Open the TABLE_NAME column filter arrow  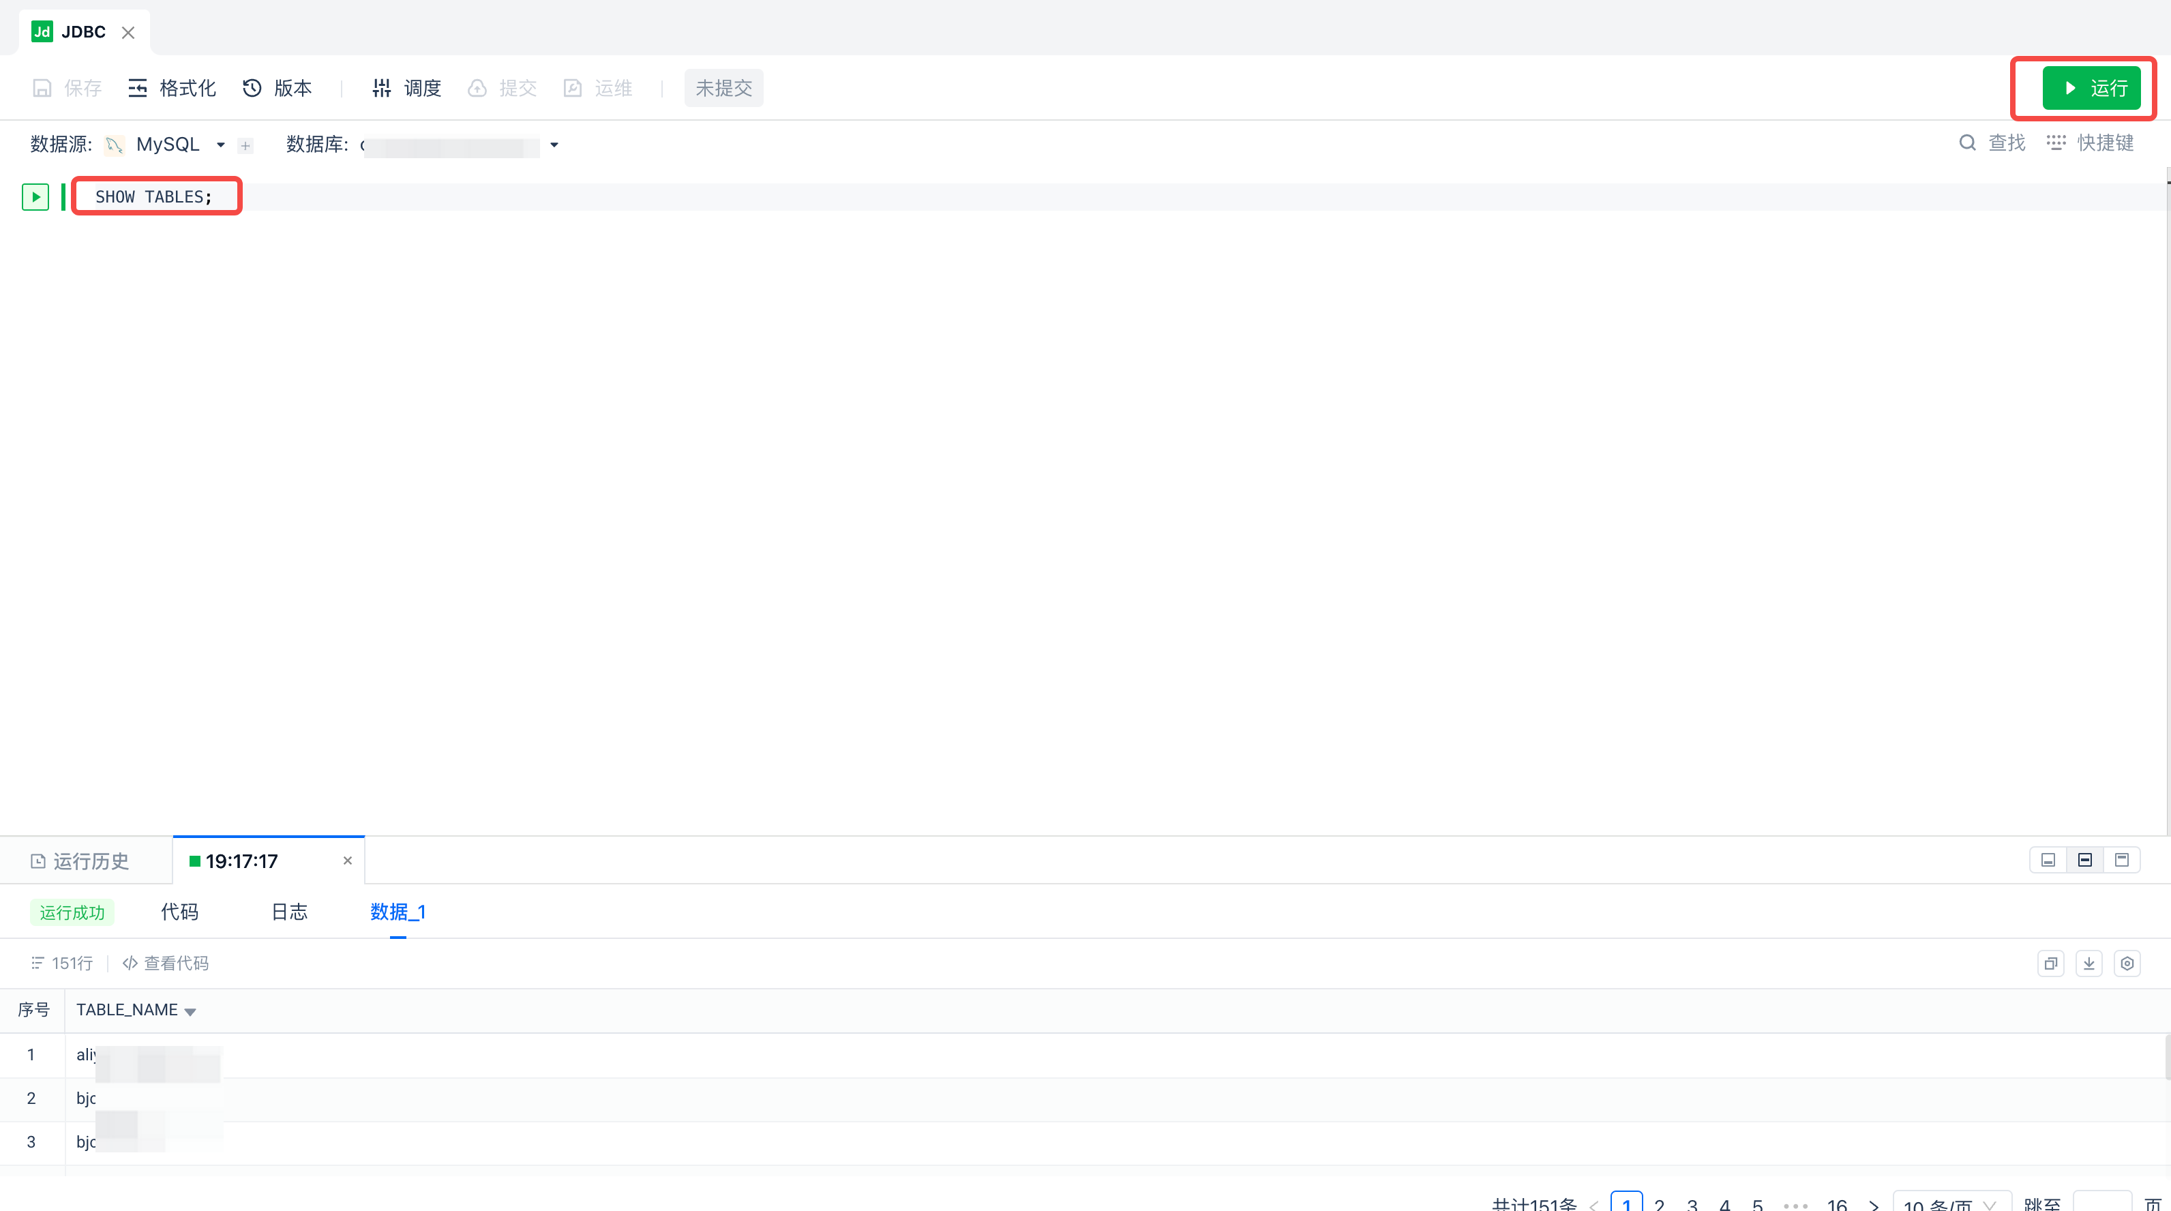click(190, 1012)
